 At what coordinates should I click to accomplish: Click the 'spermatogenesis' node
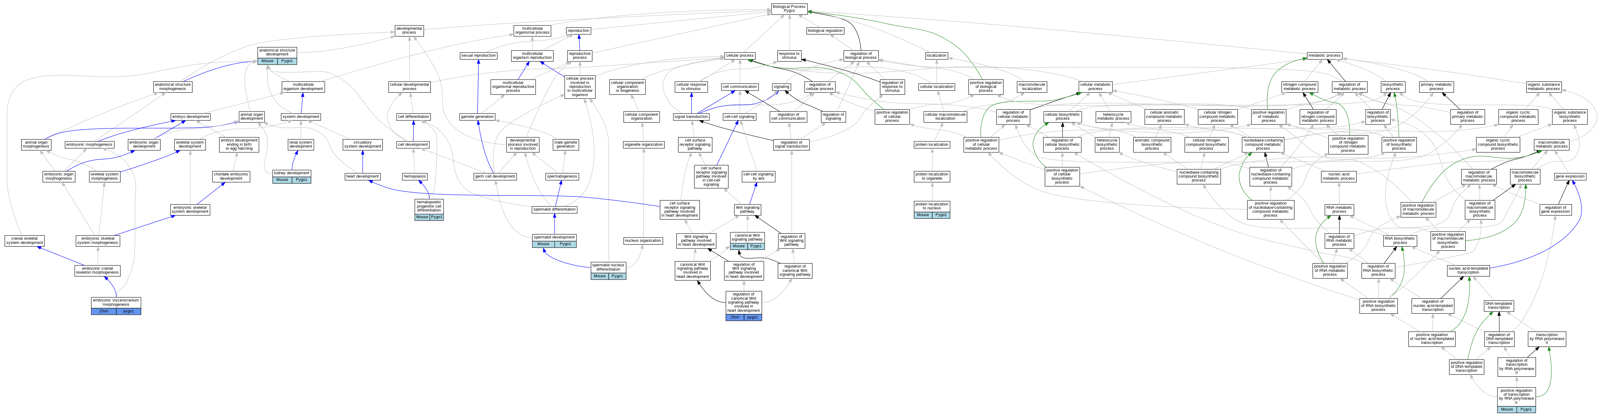pos(562,176)
